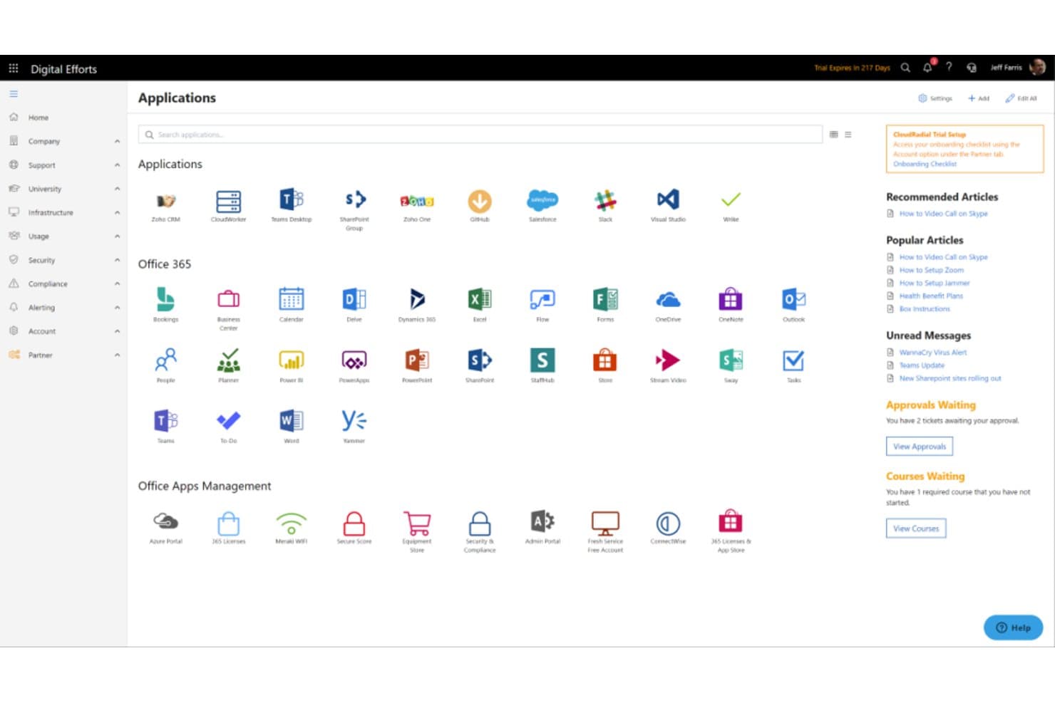1055x703 pixels.
Task: Expand the Security sidebar section
Action: click(x=64, y=260)
